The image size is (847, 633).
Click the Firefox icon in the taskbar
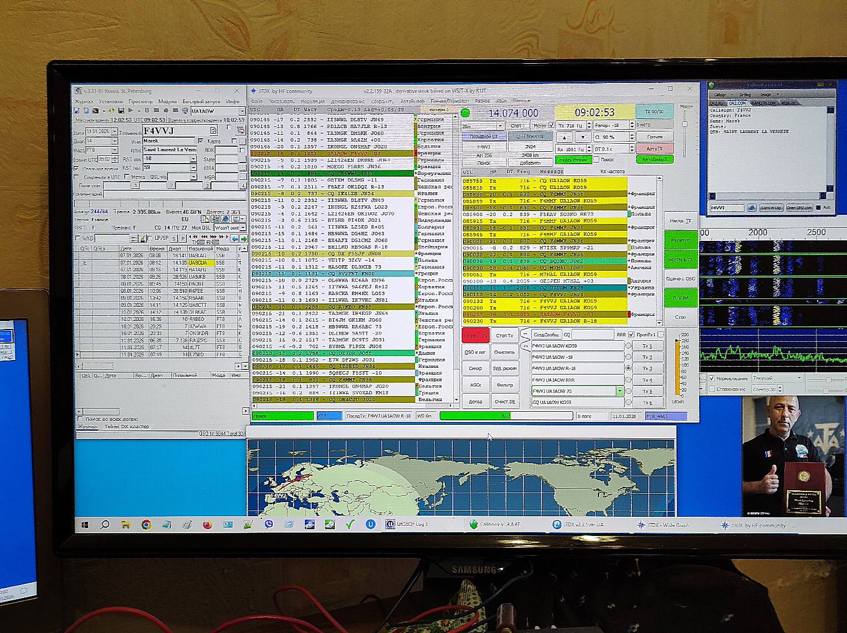point(207,525)
